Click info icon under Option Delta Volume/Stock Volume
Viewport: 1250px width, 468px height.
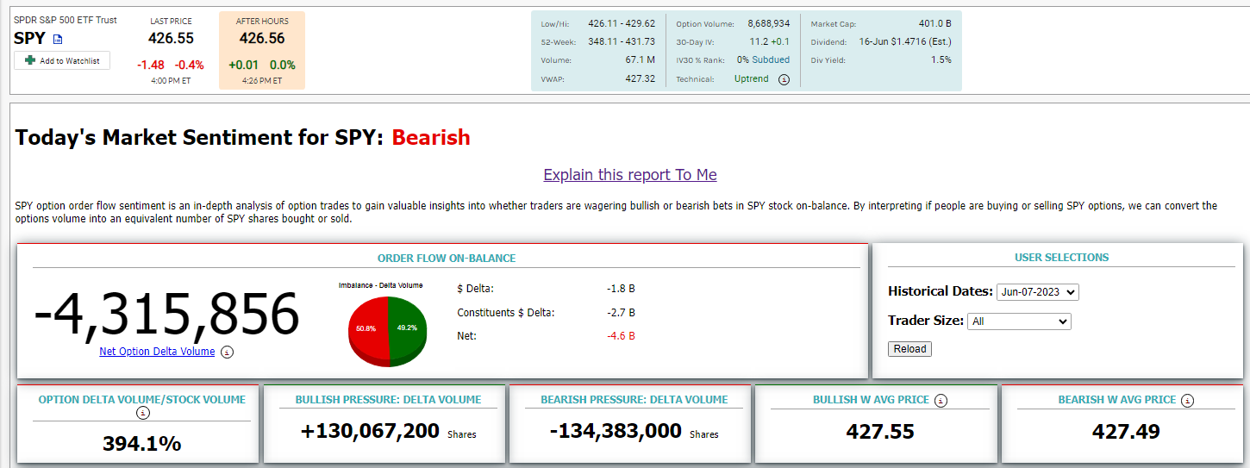coord(142,413)
